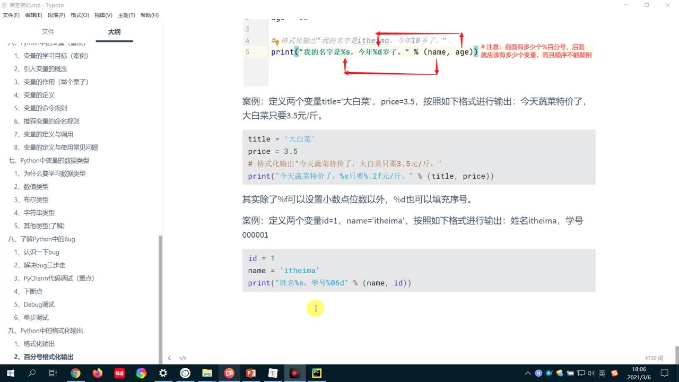The image size is (679, 382).
Task: Open Settings gear on taskbar
Action: pyautogui.click(x=163, y=373)
